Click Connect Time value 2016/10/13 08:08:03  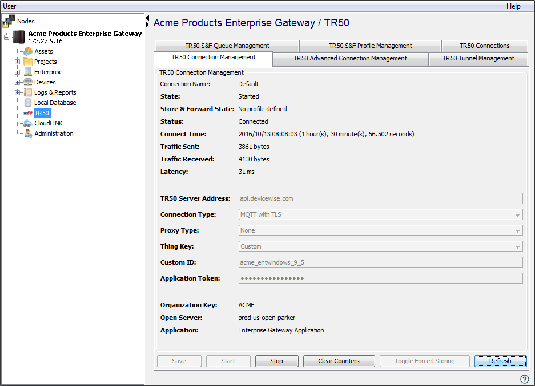click(268, 134)
